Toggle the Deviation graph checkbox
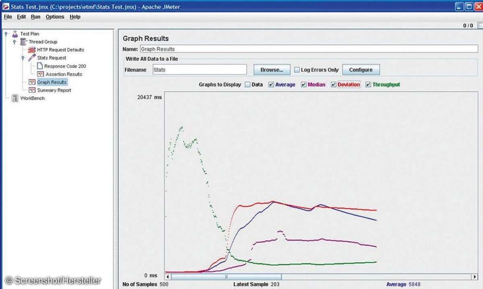The image size is (483, 289). click(x=334, y=85)
